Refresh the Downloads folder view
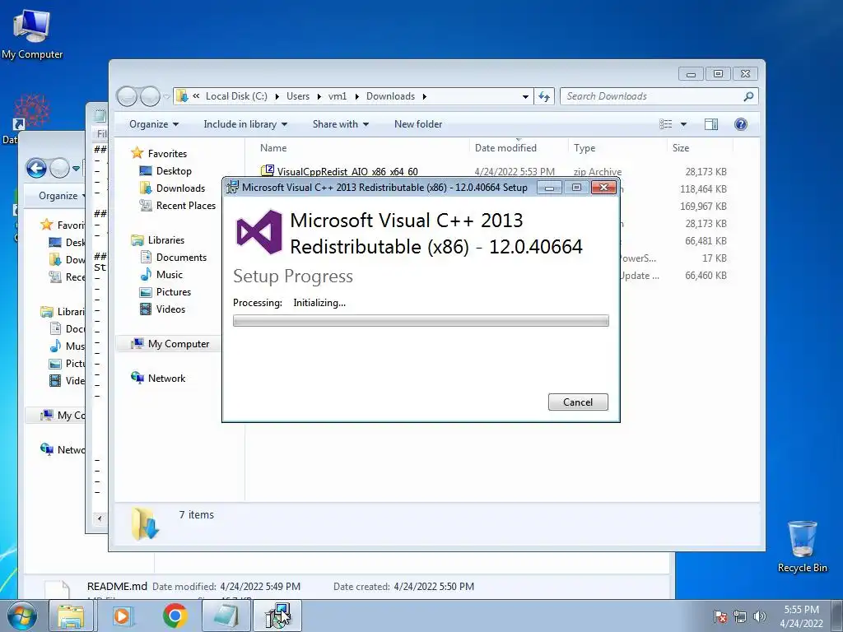This screenshot has height=632, width=843. [544, 97]
